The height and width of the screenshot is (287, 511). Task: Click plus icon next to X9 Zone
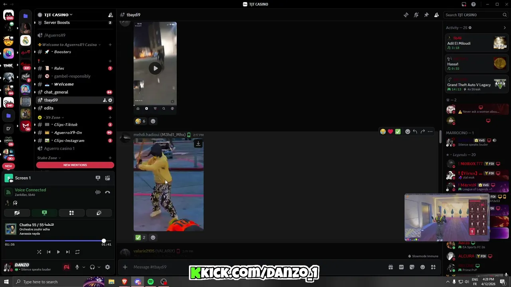coord(110,118)
